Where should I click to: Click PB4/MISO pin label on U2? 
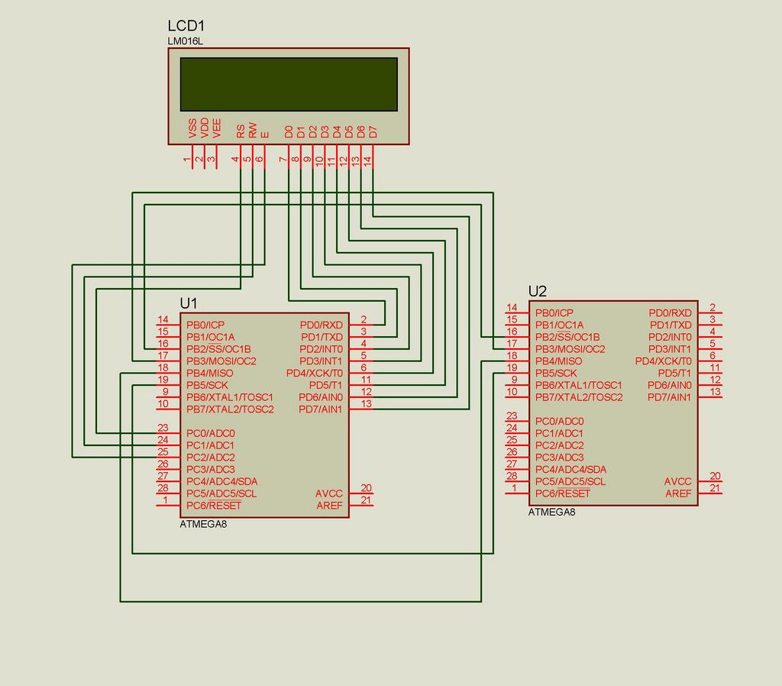click(558, 361)
